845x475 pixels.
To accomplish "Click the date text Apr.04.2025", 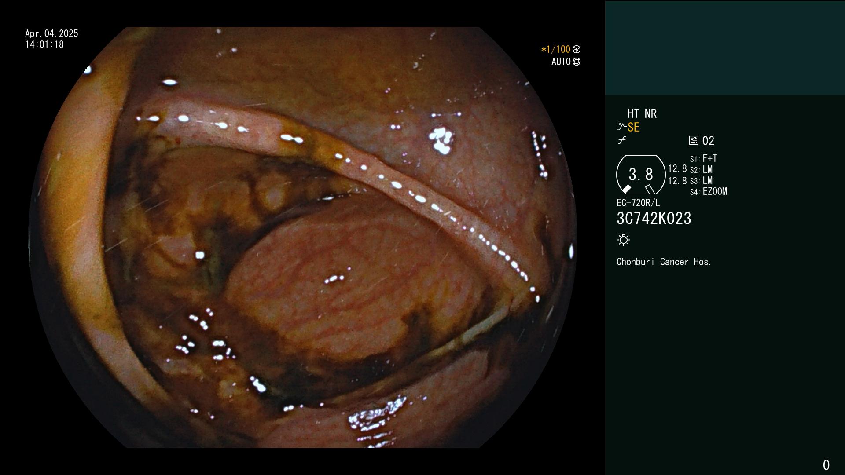I will pos(51,33).
